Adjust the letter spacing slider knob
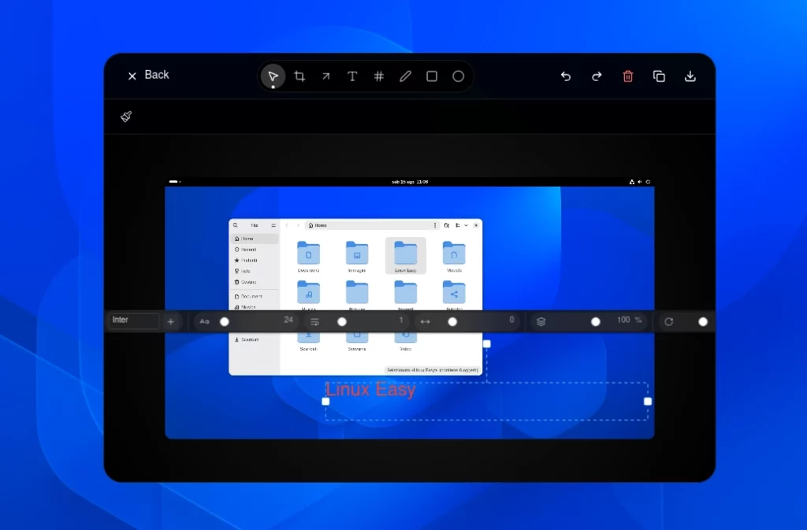The height and width of the screenshot is (530, 807). tap(452, 322)
